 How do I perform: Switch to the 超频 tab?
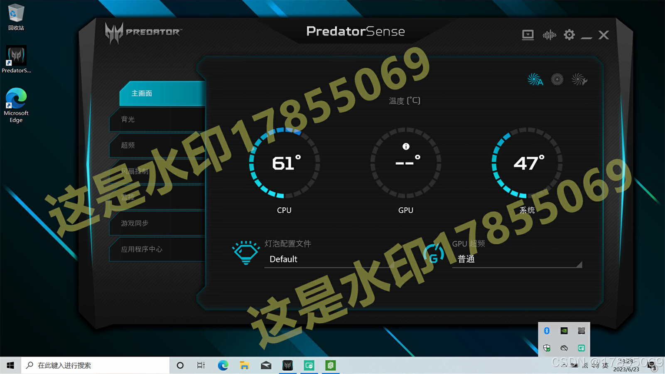[x=157, y=145]
